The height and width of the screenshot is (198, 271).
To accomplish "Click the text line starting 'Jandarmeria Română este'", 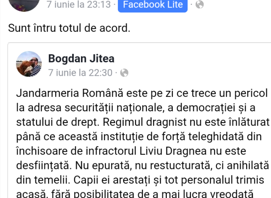I will [142, 94].
